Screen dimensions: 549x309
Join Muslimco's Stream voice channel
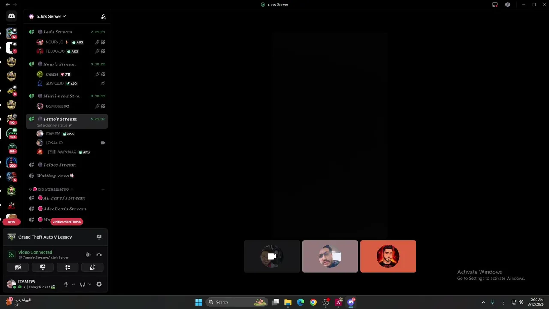tap(67, 96)
